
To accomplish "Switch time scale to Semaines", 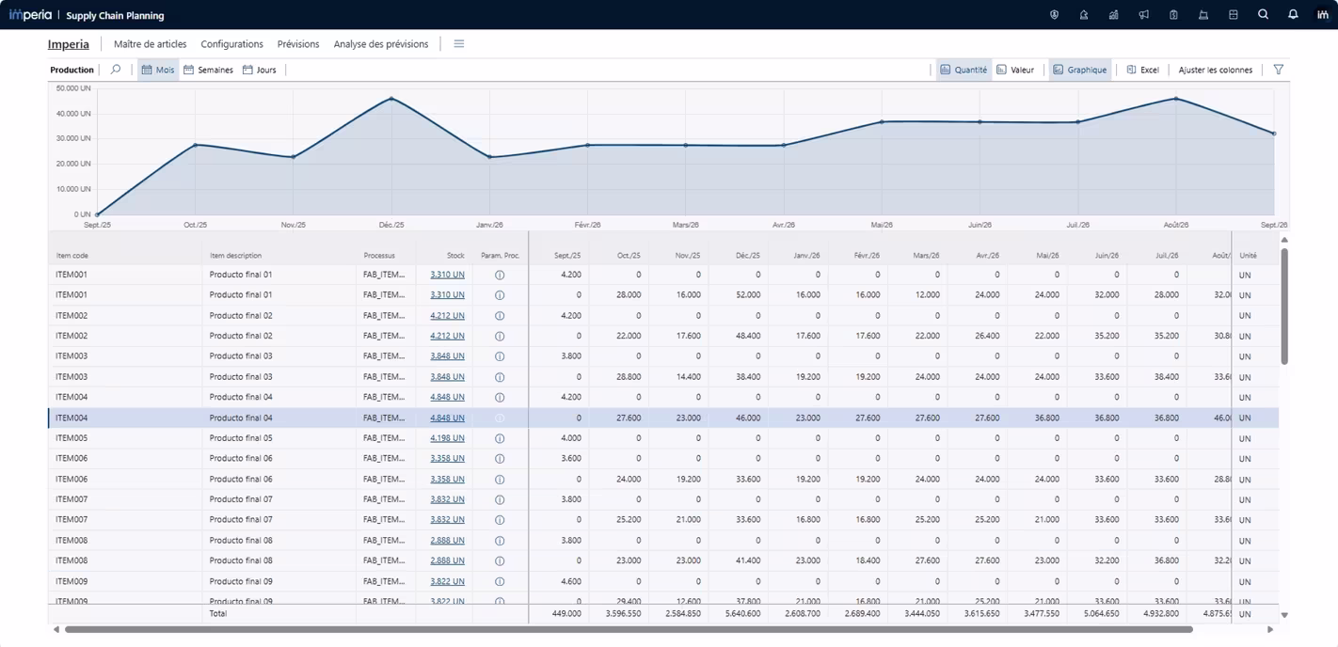I will [208, 70].
